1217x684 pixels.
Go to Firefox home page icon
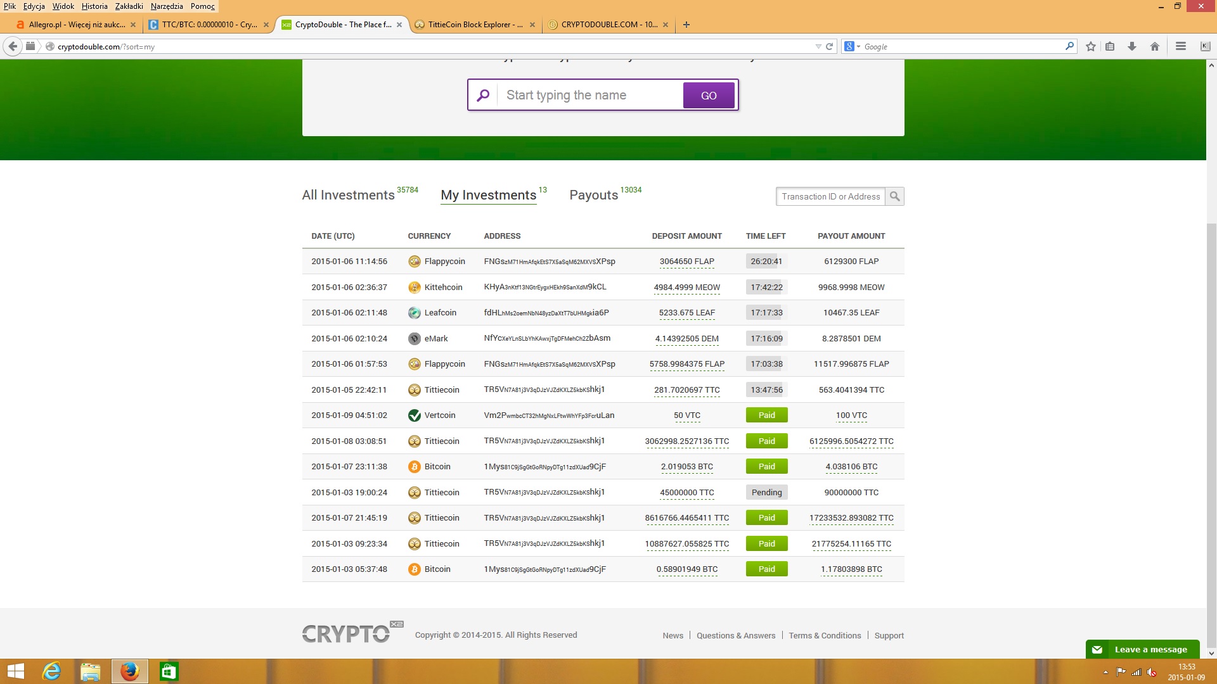pyautogui.click(x=1155, y=46)
